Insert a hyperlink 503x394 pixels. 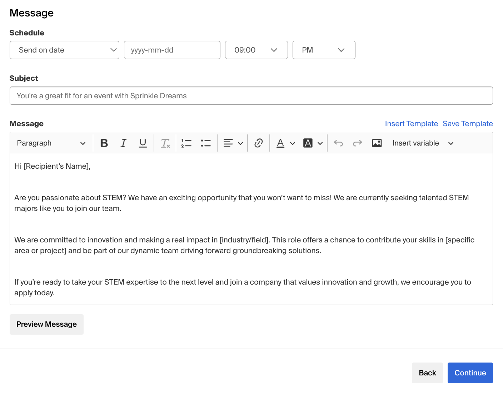click(259, 143)
